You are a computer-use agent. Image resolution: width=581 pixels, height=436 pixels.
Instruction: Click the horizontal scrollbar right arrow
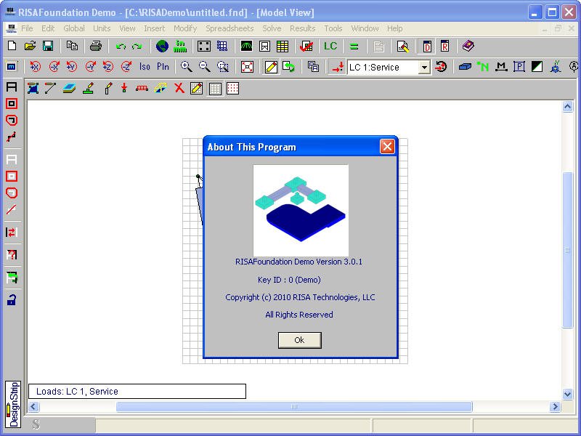555,407
